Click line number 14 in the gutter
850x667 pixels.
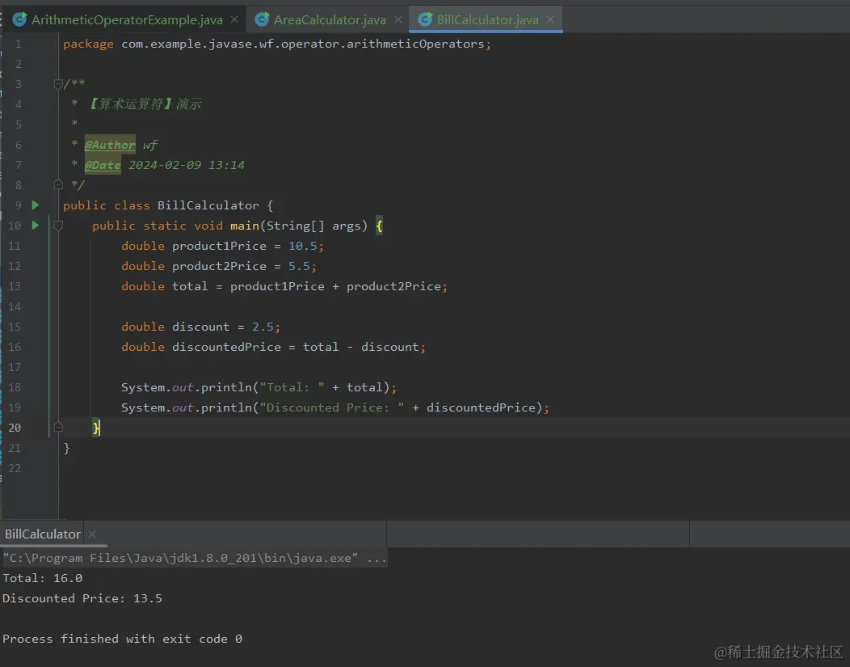pyautogui.click(x=15, y=306)
